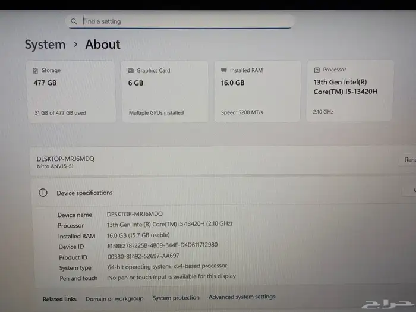Click the Storage card's drive icon
This screenshot has width=416, height=312.
click(36, 70)
